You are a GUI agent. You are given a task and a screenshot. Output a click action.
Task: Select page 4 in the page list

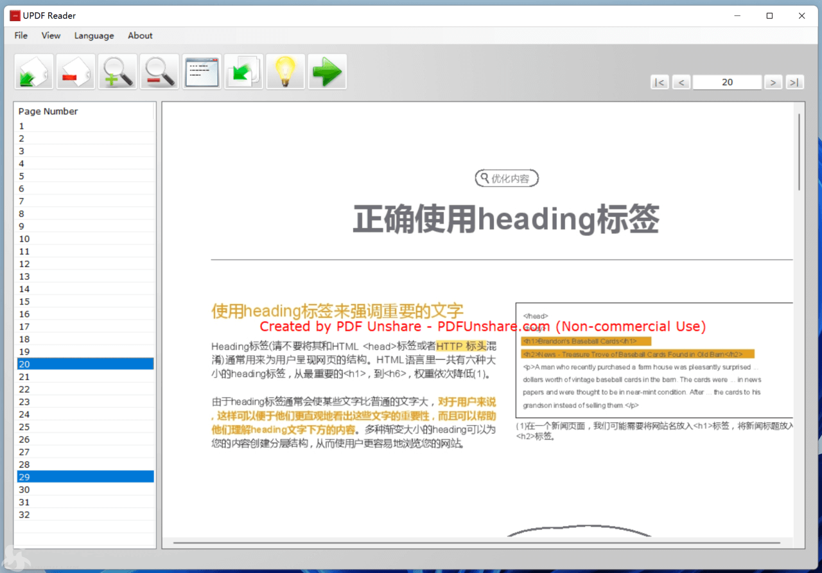tap(85, 164)
